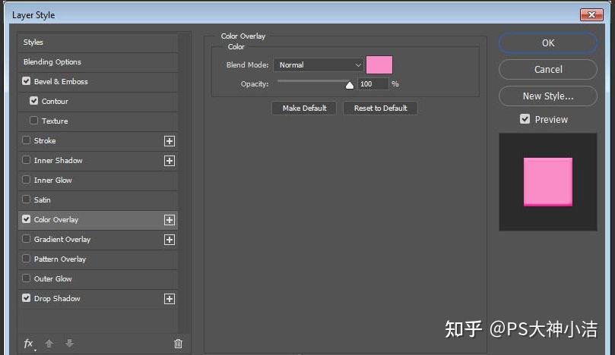Enable the Pattern Overlay checkbox

(27, 259)
